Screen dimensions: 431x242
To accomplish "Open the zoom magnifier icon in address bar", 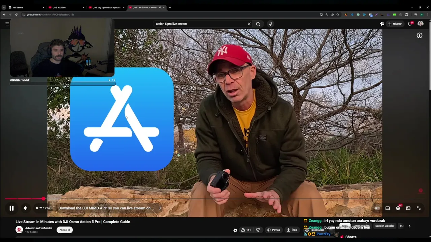I will pyautogui.click(x=327, y=14).
